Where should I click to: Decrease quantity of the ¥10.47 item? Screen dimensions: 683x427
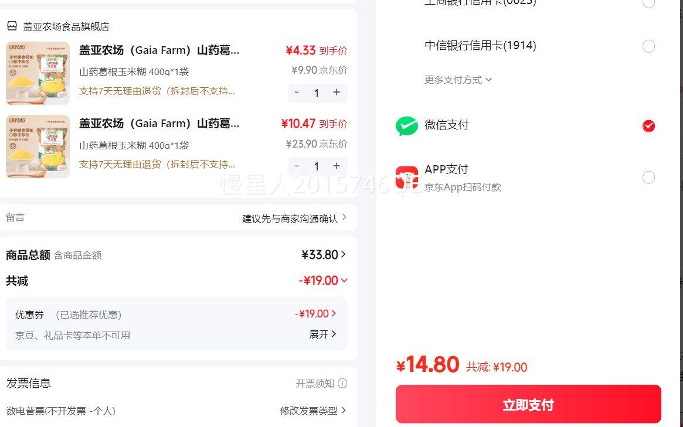tap(297, 166)
